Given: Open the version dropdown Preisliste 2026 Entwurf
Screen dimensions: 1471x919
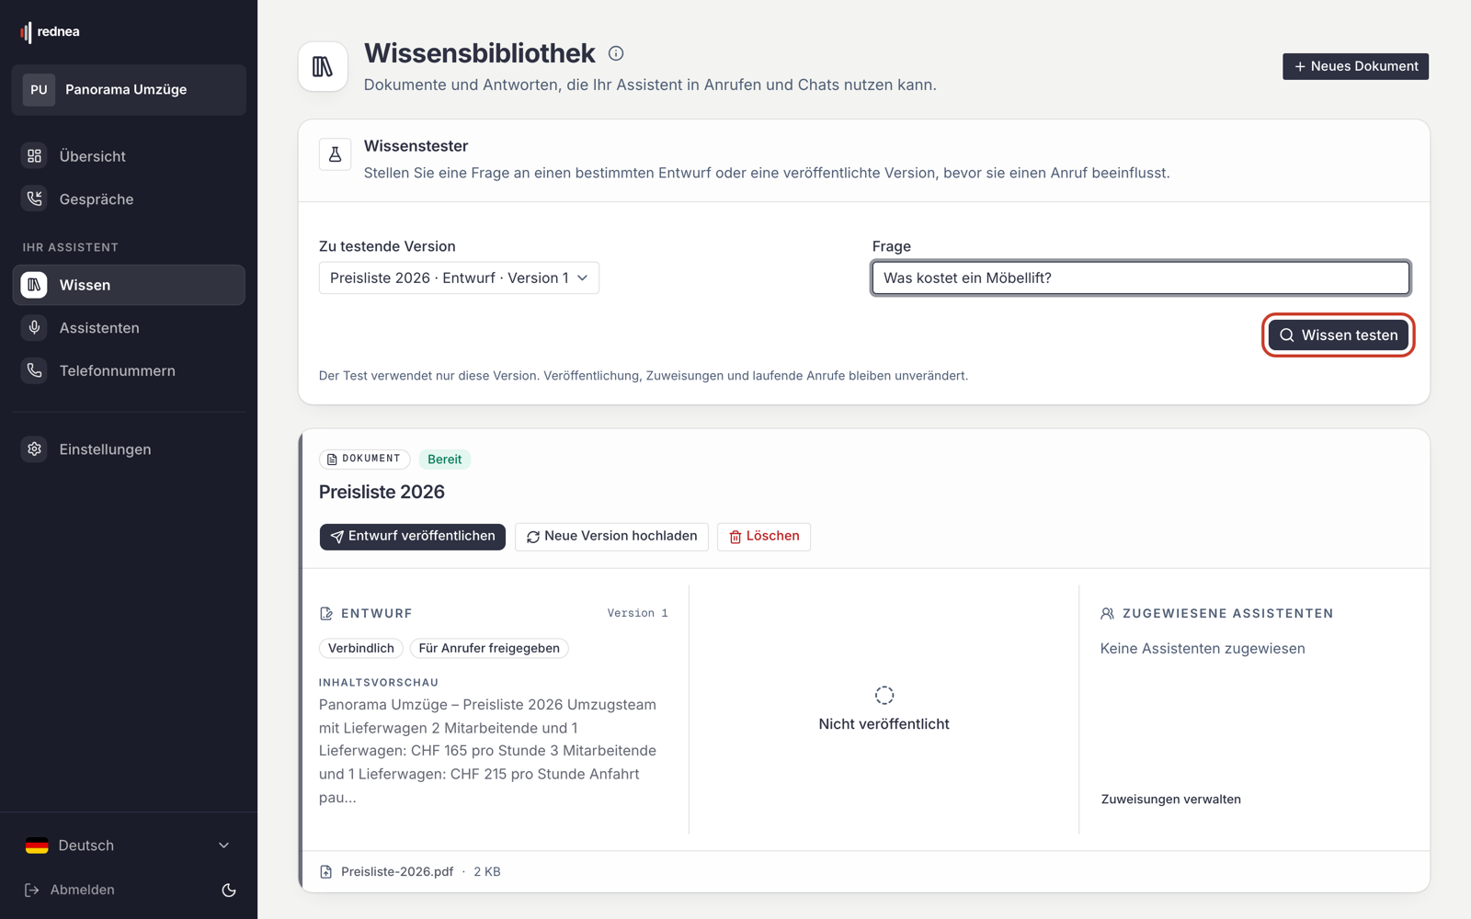Looking at the screenshot, I should [459, 278].
